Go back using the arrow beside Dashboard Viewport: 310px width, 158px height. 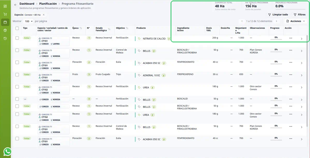15,5
